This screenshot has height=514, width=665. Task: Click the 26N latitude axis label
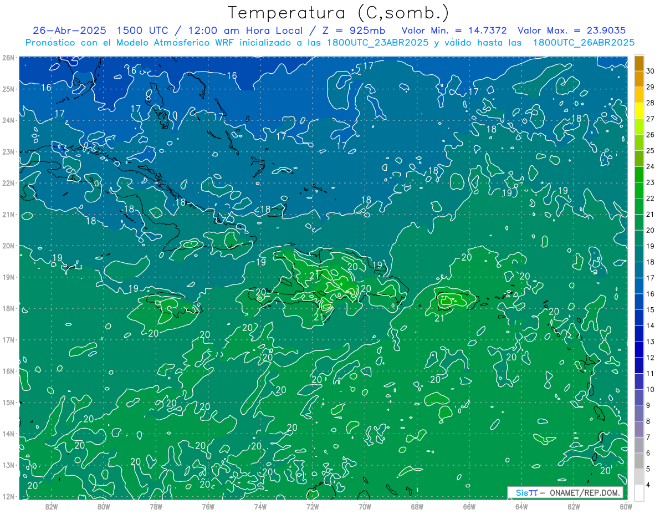coord(8,58)
